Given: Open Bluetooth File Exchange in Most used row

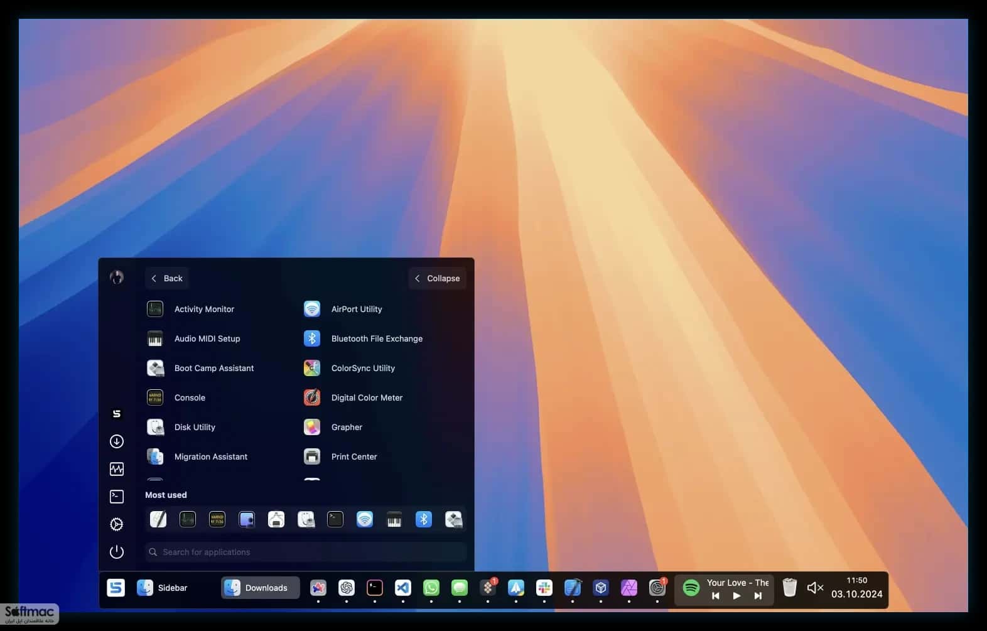Looking at the screenshot, I should click(x=424, y=519).
